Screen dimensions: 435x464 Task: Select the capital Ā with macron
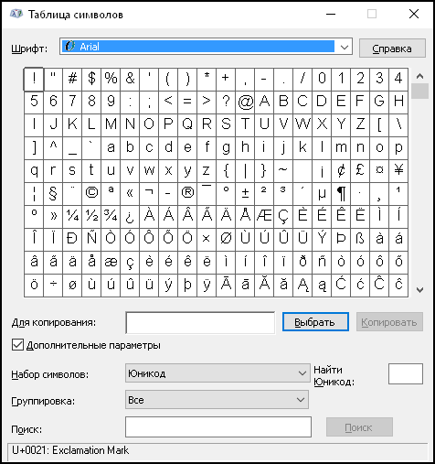pos(226,286)
